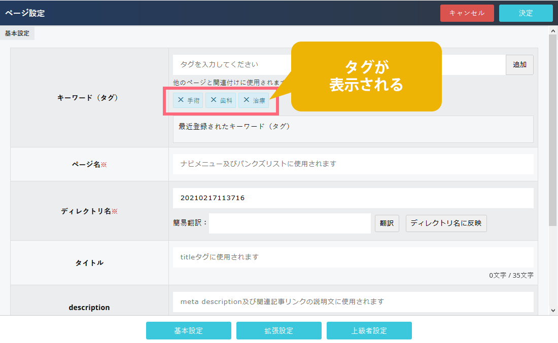Click the 翻訳 translate button
The width and height of the screenshot is (558, 343).
tap(387, 223)
